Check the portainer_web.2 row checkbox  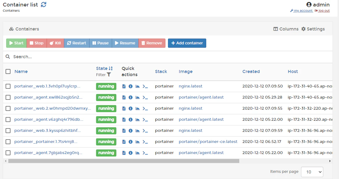click(x=8, y=108)
